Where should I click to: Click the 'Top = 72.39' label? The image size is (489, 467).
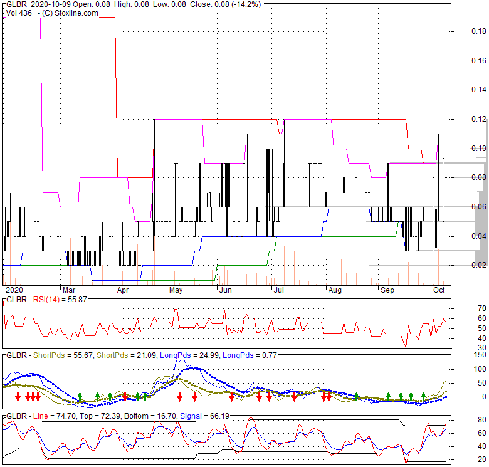coord(100,416)
